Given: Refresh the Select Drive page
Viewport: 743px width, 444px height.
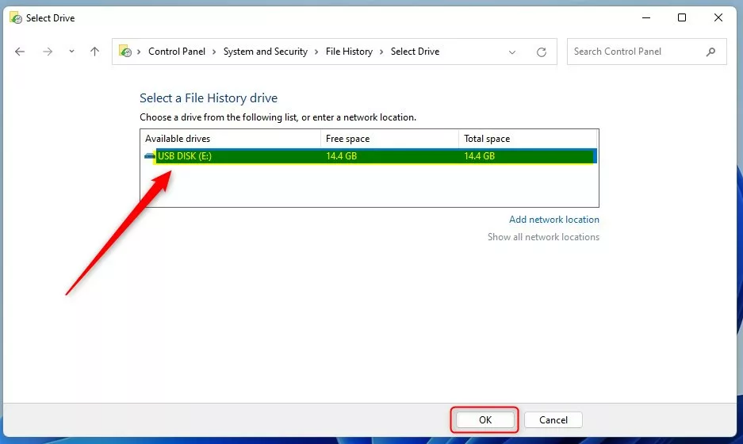Looking at the screenshot, I should 541,52.
